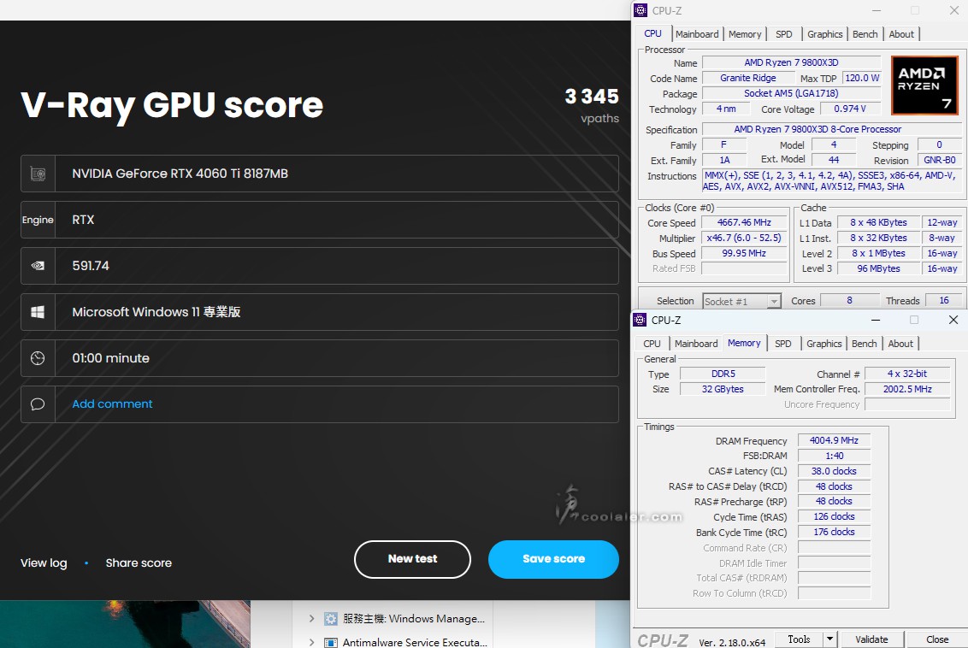Screen dimensions: 968x648
Task: Click the Validate button in CPU-Z
Action: tap(871, 639)
